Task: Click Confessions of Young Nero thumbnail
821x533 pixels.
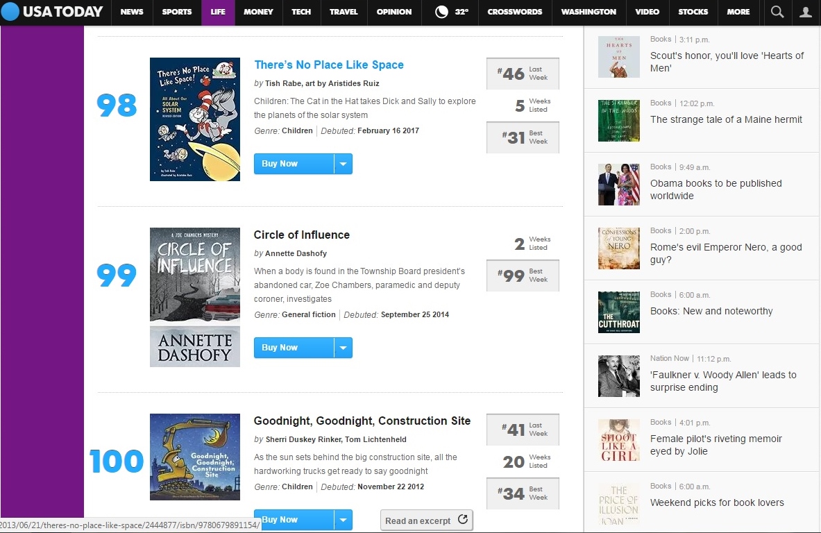Action: pos(619,248)
